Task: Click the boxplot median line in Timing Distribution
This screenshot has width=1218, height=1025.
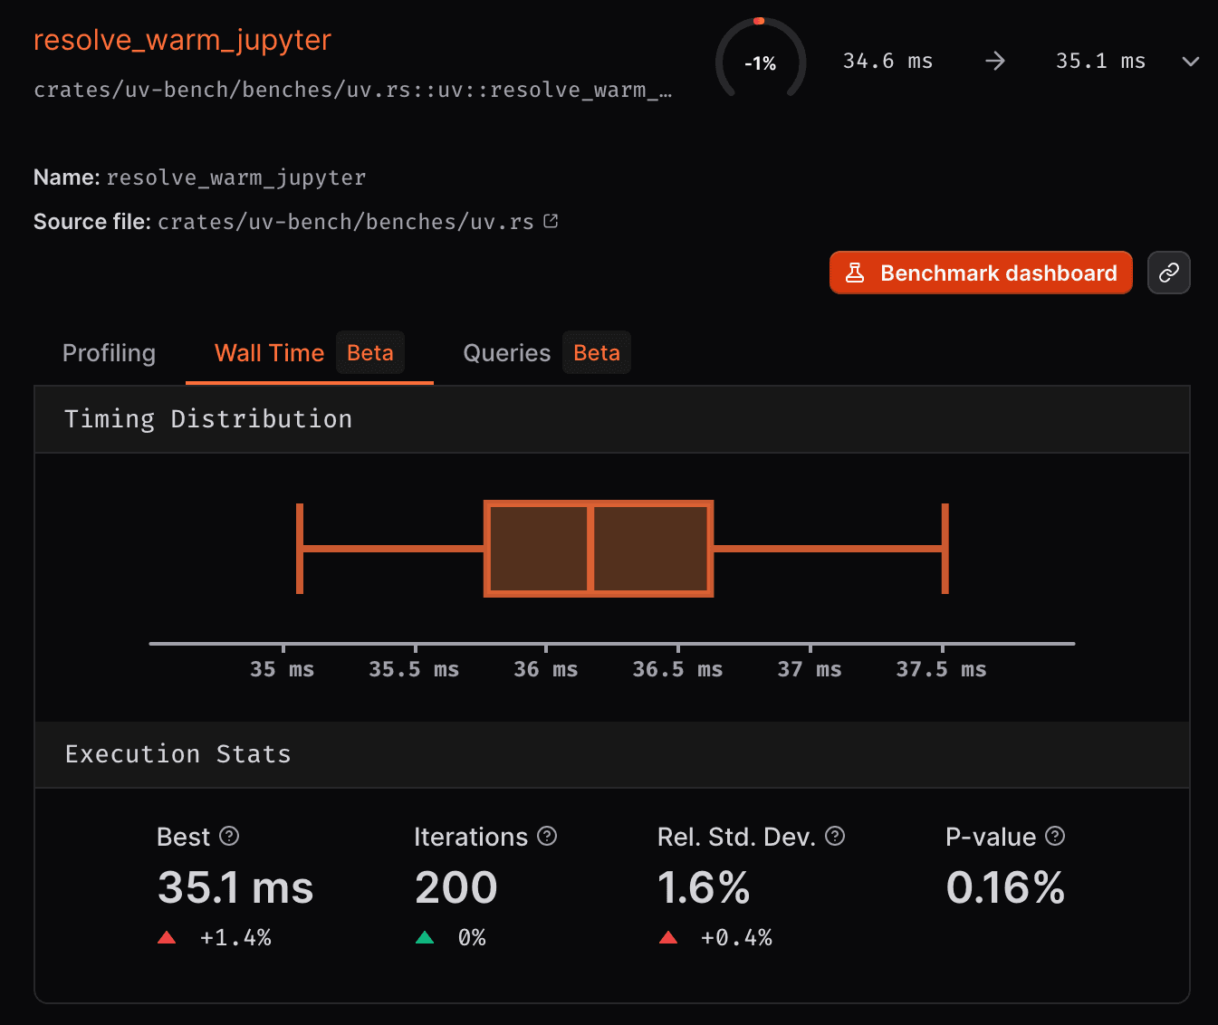Action: [x=591, y=549]
